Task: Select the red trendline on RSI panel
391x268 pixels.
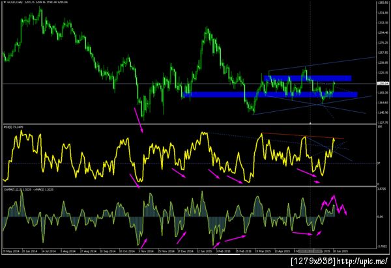Action: point(303,136)
